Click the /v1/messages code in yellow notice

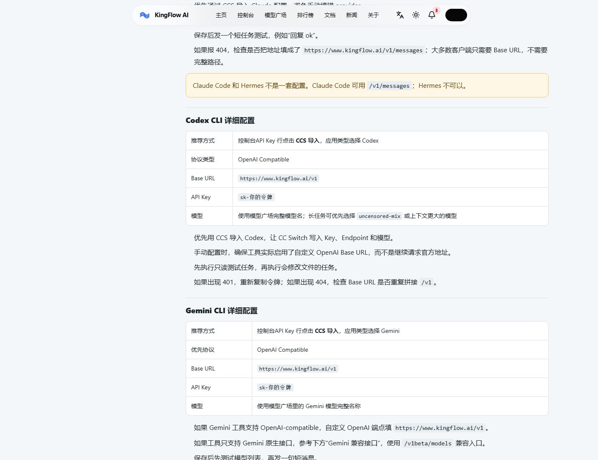tap(389, 86)
